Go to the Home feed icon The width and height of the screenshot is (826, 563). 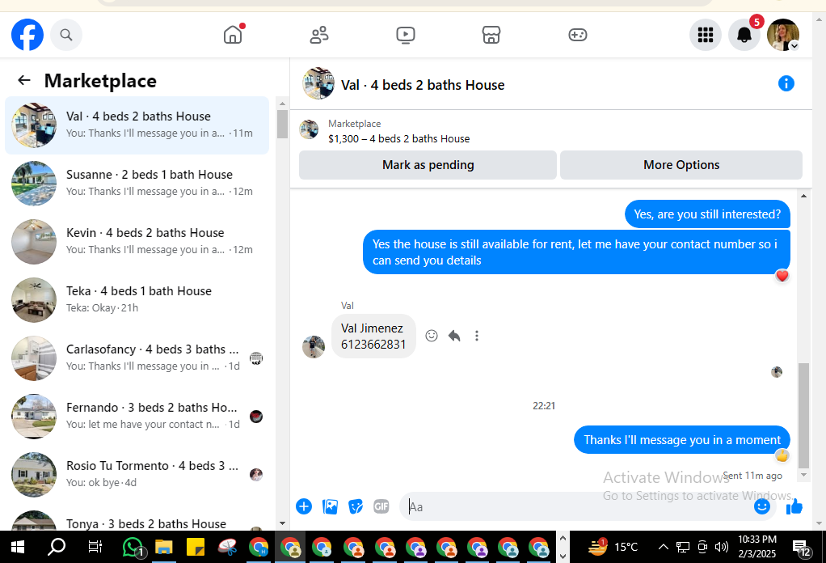[233, 35]
